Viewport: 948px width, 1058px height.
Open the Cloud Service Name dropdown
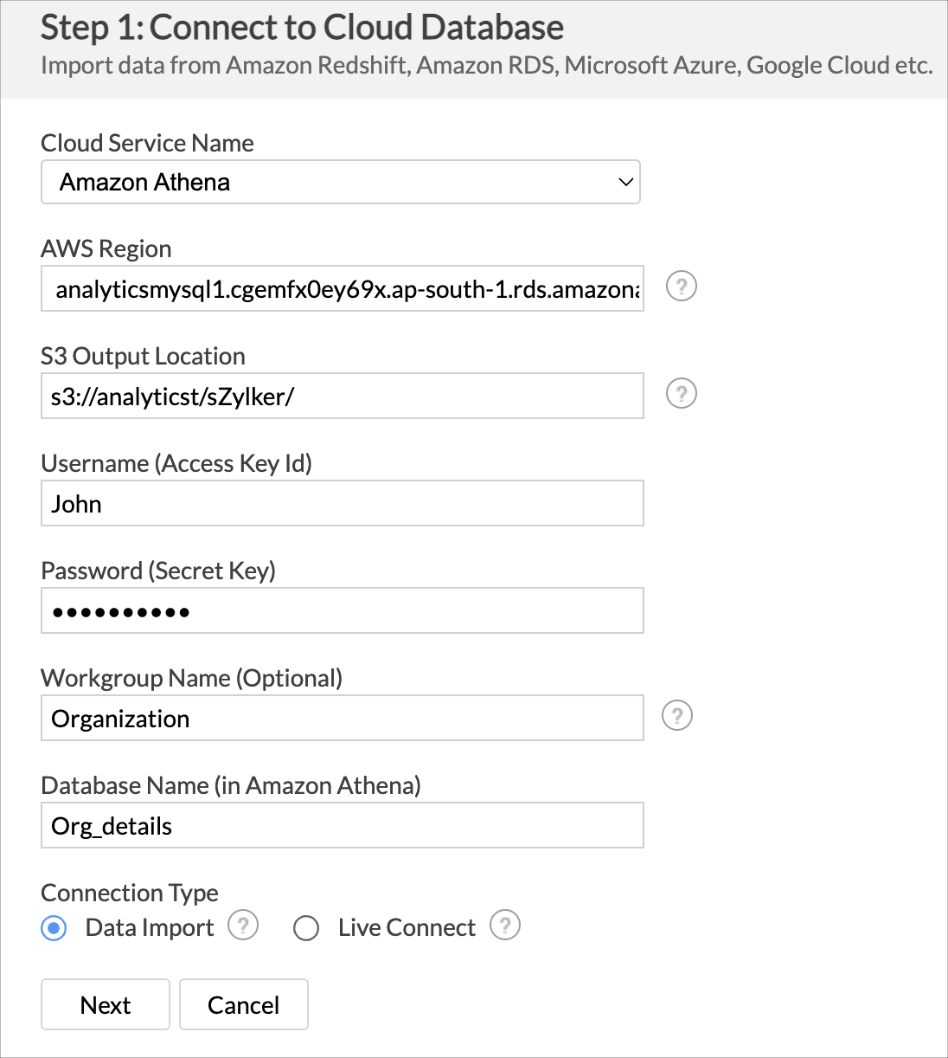pos(340,182)
